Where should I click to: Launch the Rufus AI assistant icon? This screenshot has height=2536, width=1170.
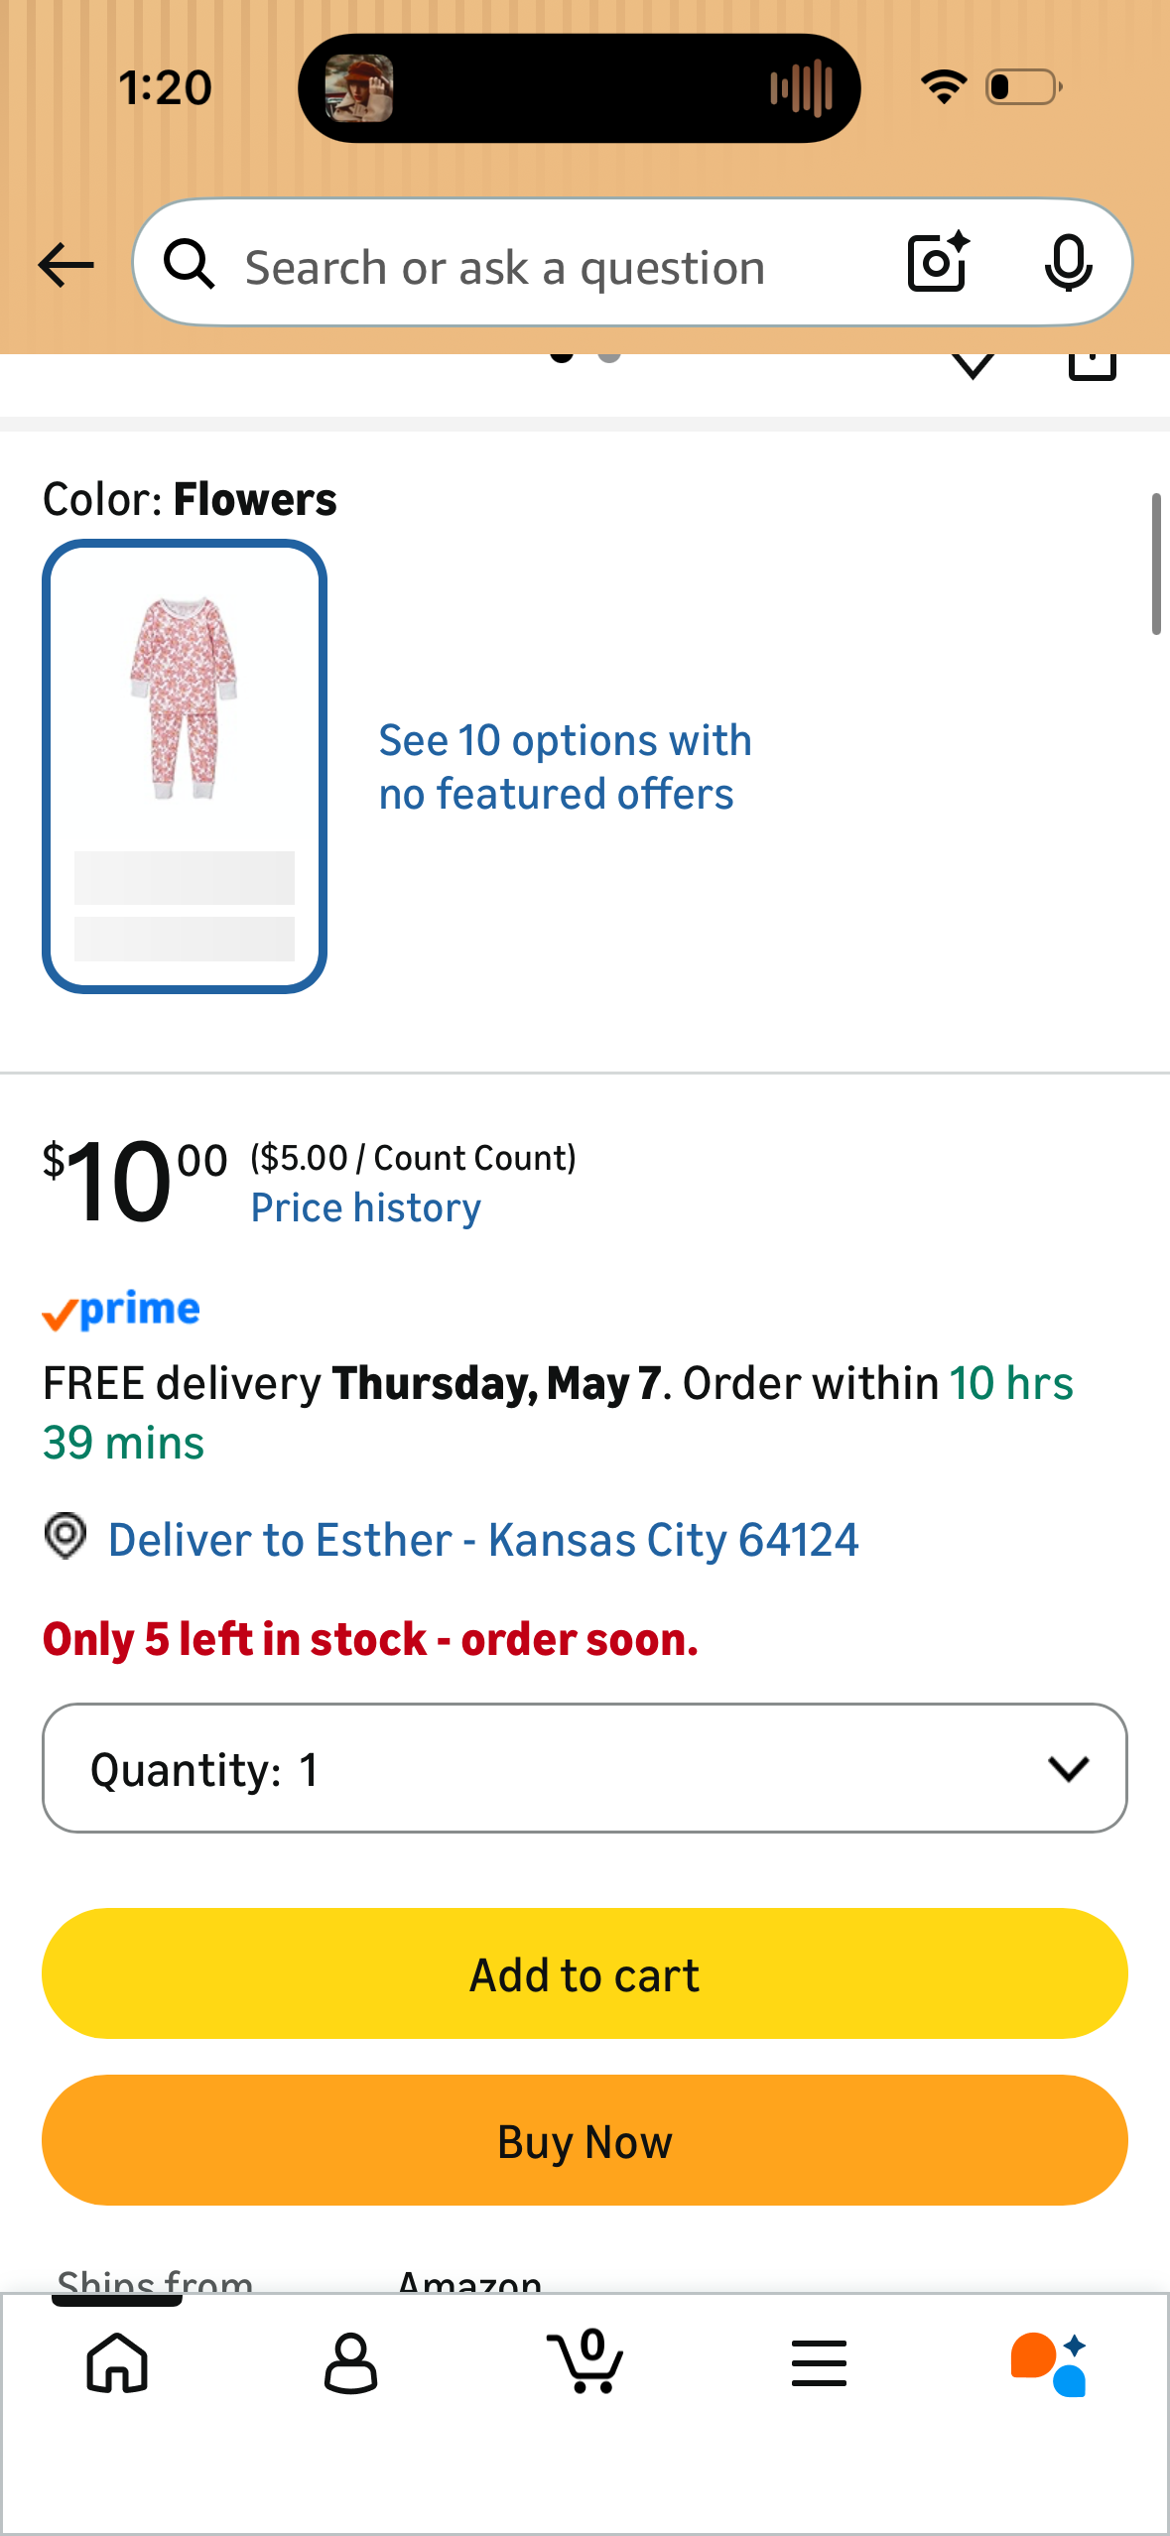click(1049, 2363)
